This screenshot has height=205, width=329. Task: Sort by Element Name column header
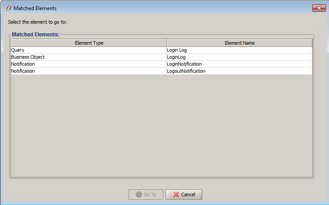tap(239, 43)
